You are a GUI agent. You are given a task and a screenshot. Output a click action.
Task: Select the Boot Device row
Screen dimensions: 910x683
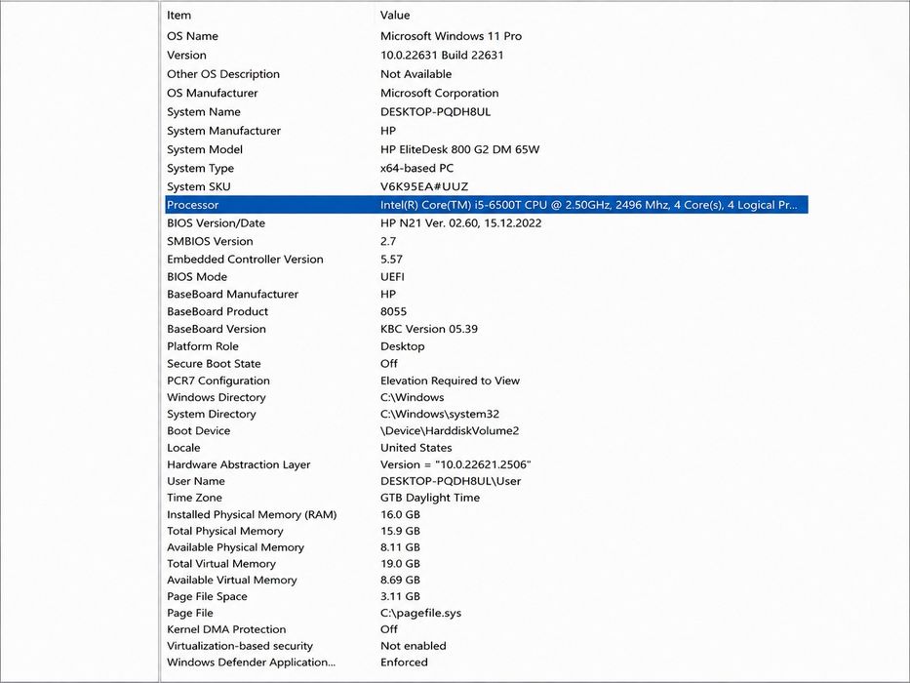[x=487, y=431]
